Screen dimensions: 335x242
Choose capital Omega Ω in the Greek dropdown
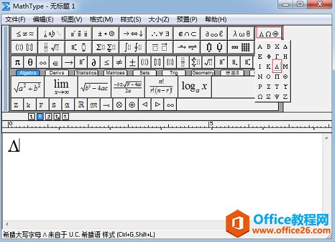click(x=260, y=96)
